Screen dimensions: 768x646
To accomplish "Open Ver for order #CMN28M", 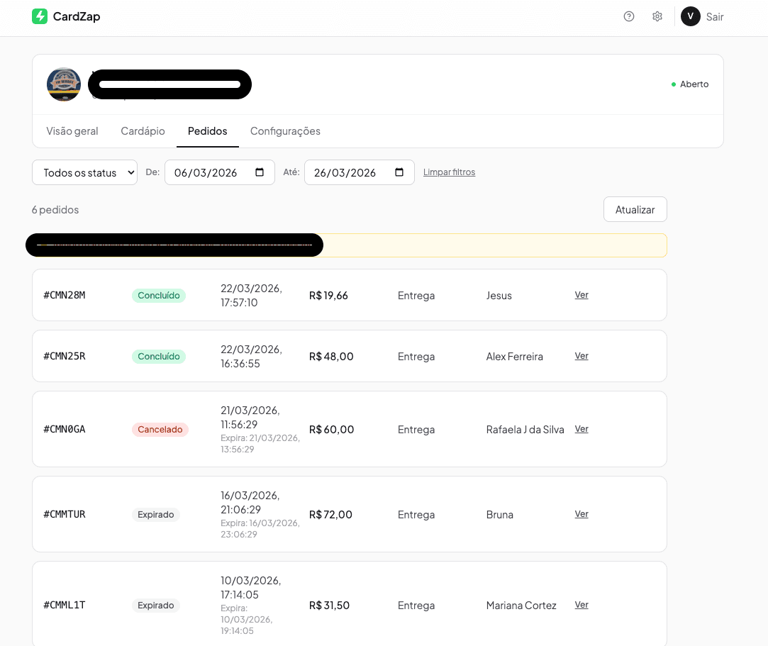I will click(581, 295).
